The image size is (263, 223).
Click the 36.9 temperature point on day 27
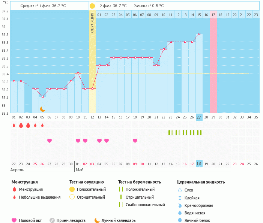click(199, 34)
